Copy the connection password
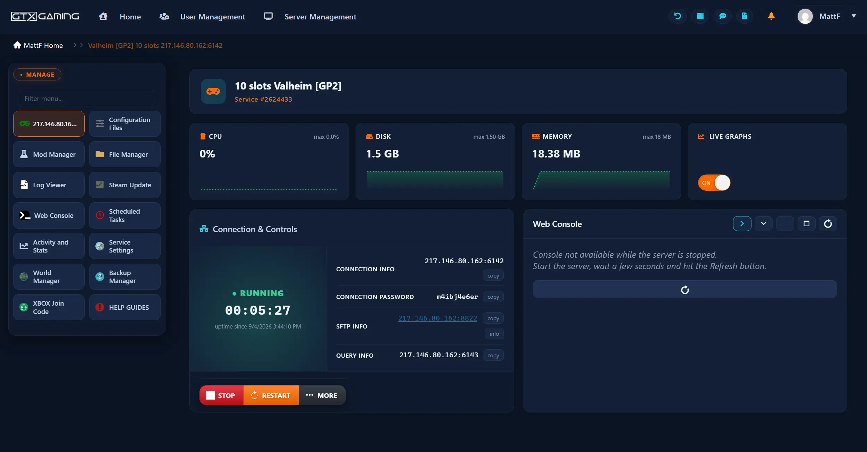This screenshot has width=867, height=452. point(493,297)
